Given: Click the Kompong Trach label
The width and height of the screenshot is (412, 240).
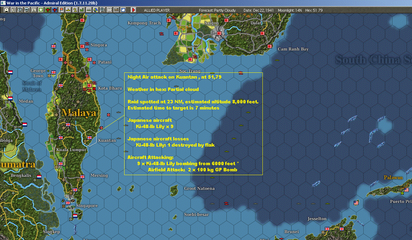Looking at the screenshot, I should (x=144, y=23).
